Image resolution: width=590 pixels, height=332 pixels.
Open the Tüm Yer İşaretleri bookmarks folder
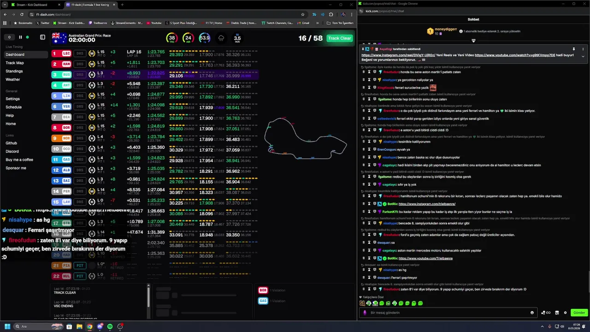(340, 23)
